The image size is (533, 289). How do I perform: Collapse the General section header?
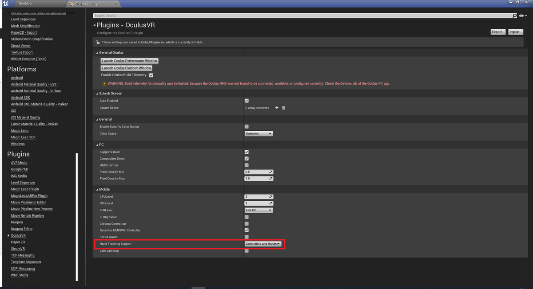[98, 119]
